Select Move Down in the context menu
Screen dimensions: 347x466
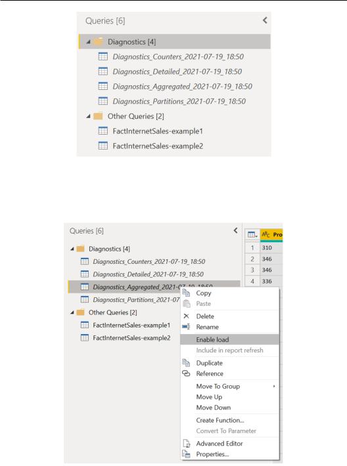tap(214, 408)
